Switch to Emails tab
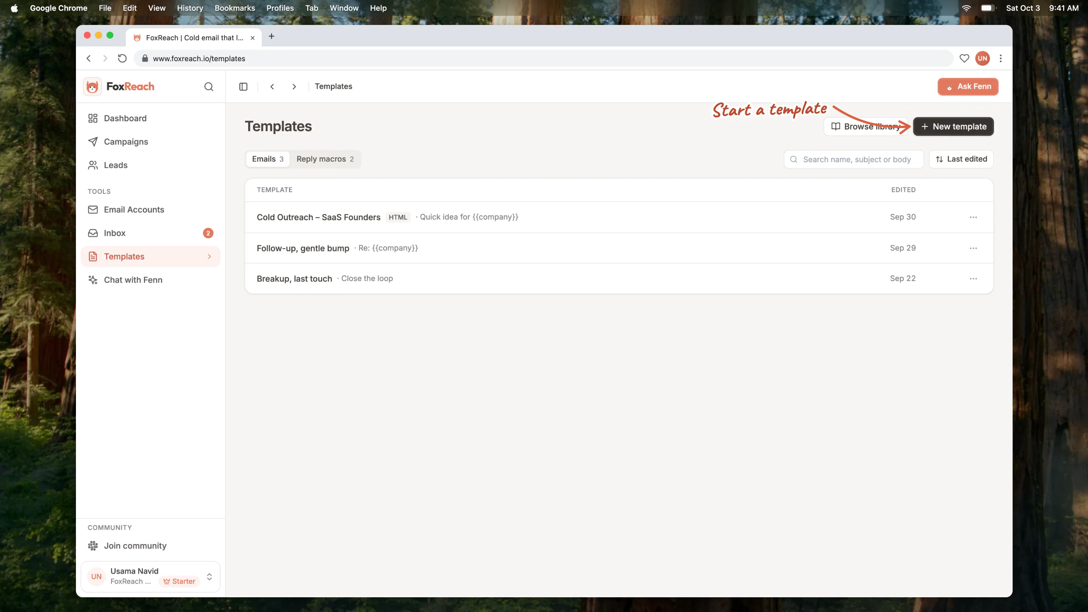This screenshot has width=1088, height=612. coord(268,159)
